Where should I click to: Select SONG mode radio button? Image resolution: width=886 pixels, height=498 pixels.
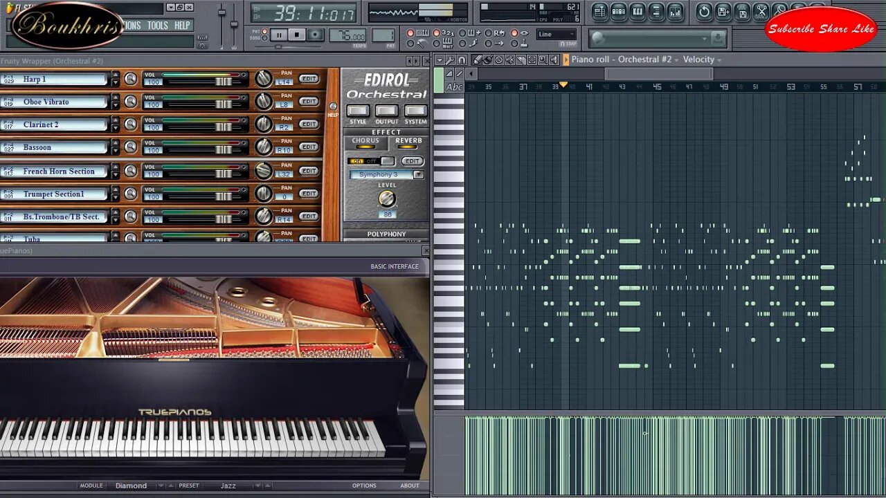[264, 38]
